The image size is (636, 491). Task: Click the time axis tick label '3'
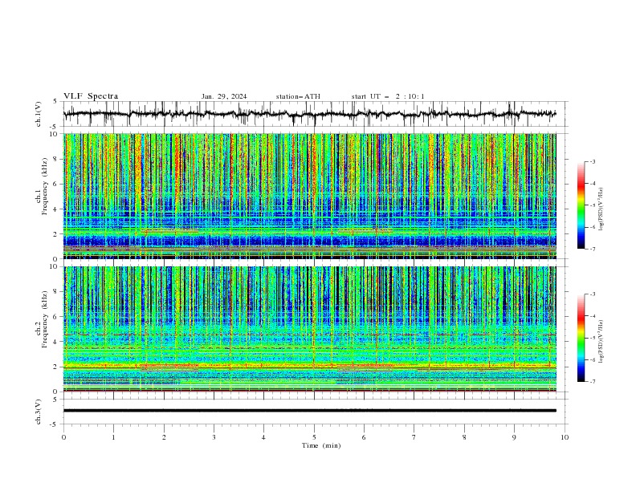(214, 437)
